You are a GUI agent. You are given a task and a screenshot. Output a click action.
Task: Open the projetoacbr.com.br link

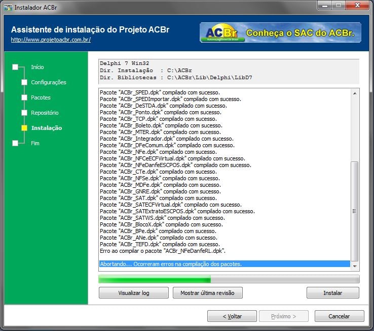point(51,40)
